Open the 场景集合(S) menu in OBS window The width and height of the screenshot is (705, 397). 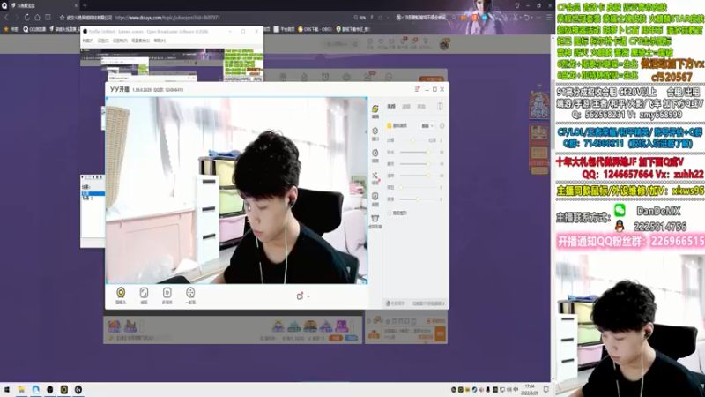[140, 41]
